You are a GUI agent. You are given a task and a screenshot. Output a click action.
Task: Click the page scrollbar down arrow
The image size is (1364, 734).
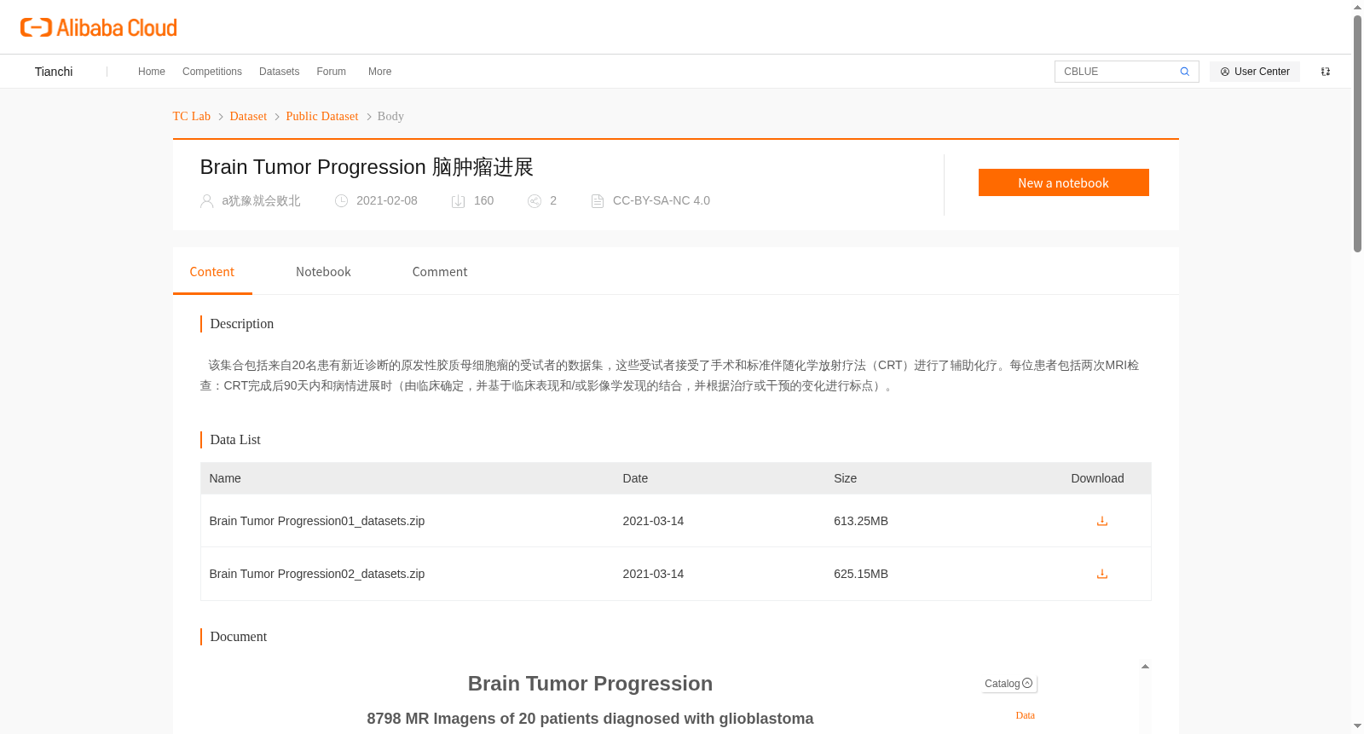(x=1357, y=726)
